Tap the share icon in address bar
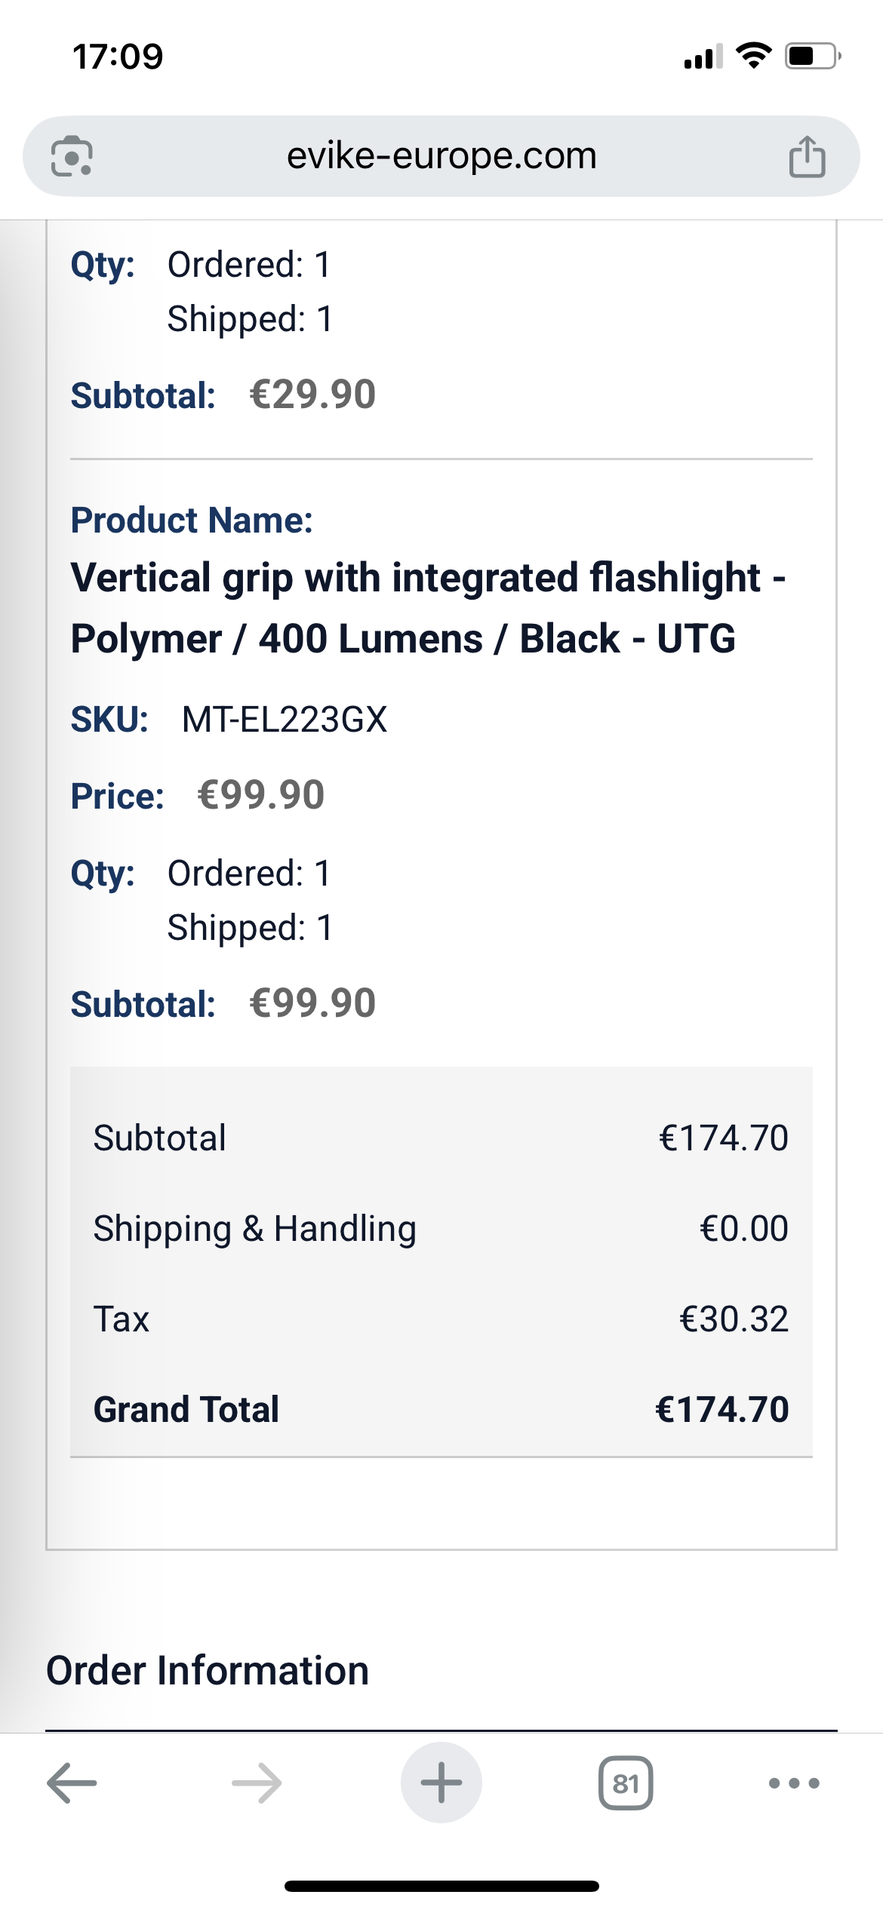 [x=807, y=157]
